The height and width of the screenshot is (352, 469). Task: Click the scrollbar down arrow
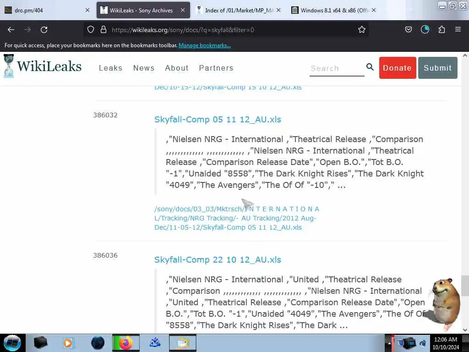point(465,330)
